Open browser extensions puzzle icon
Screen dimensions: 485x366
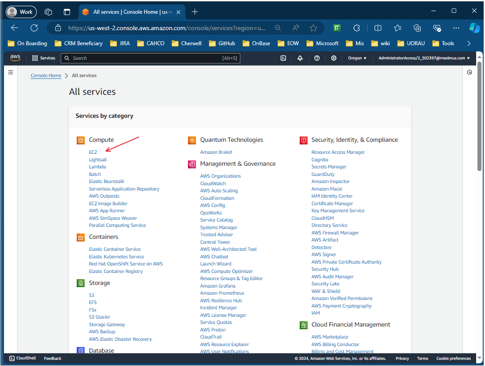tap(357, 28)
